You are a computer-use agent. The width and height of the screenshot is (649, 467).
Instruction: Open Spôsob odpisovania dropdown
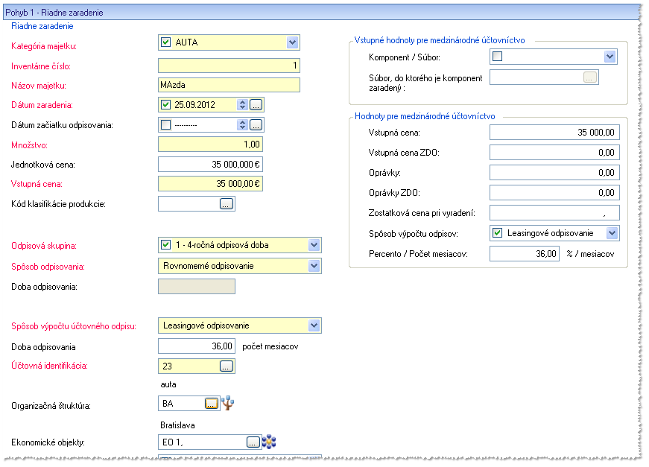pyautogui.click(x=314, y=266)
